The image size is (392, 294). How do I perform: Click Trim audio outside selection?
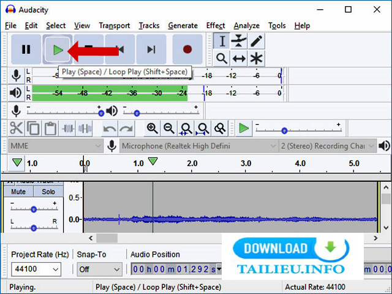click(67, 129)
